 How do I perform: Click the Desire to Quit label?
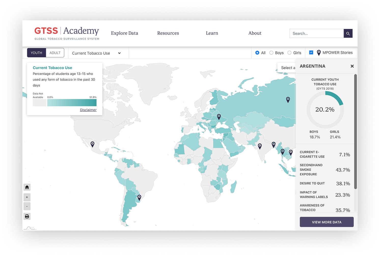[312, 183]
